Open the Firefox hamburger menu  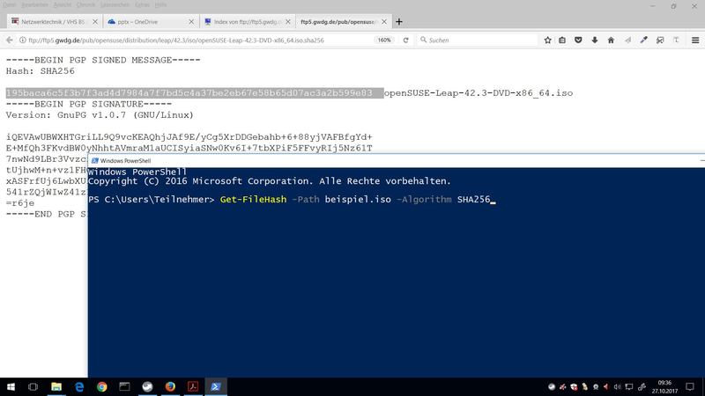click(695, 40)
